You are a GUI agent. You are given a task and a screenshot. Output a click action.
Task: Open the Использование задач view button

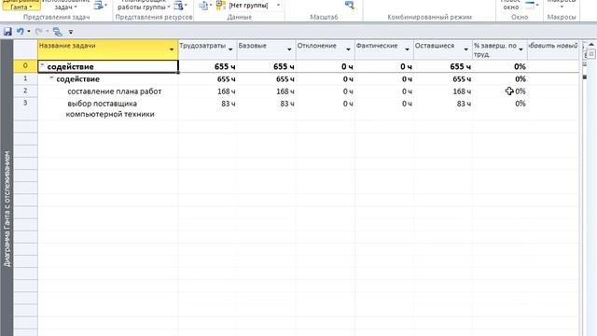click(66, 5)
